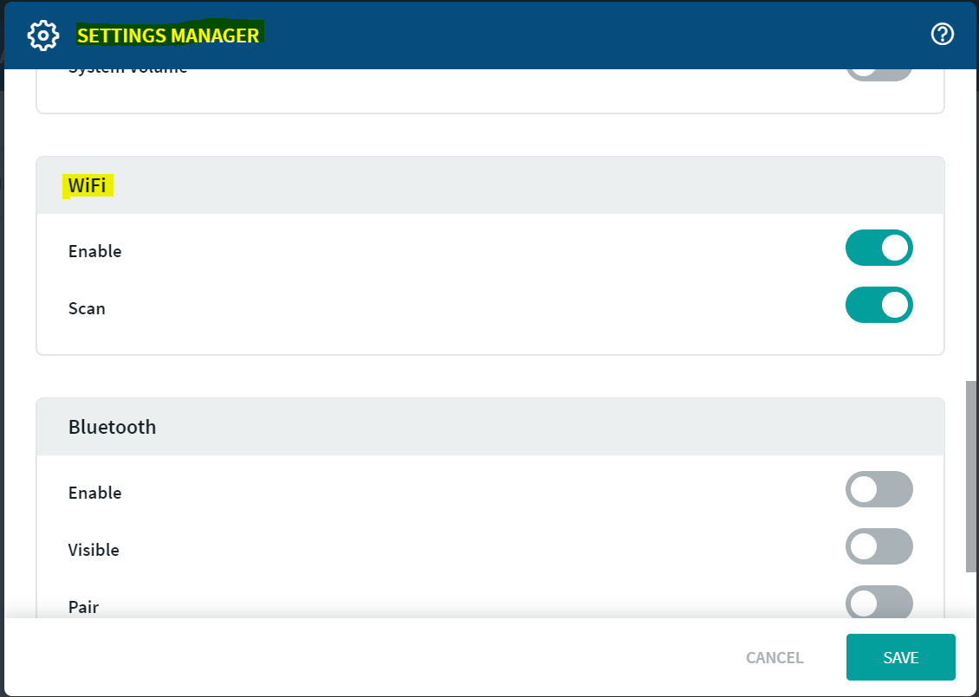Click the Visible label under Bluetooth
The width and height of the screenshot is (979, 697).
(94, 550)
